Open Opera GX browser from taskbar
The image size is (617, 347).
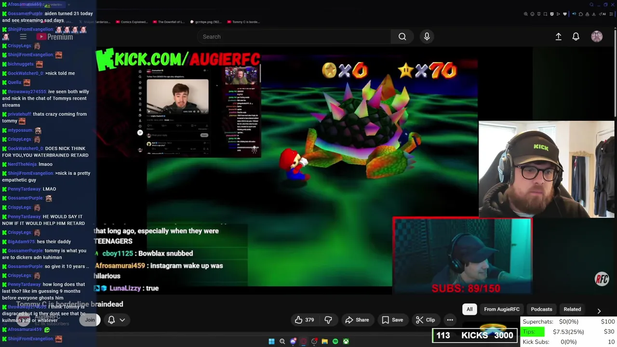pos(303,342)
